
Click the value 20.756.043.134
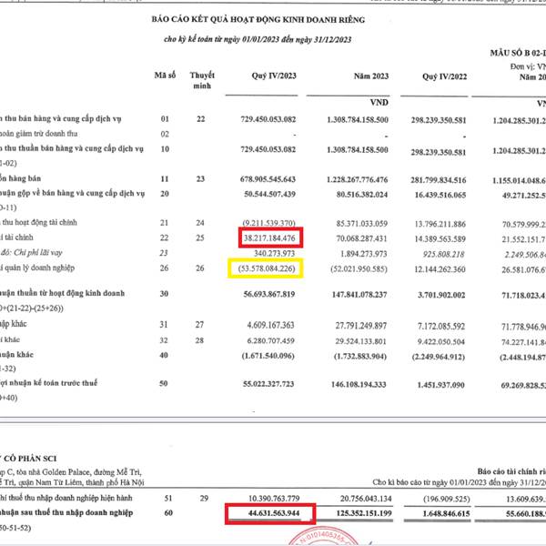click(366, 499)
